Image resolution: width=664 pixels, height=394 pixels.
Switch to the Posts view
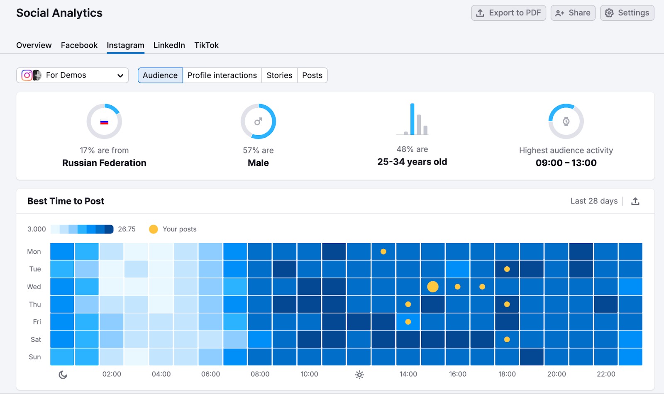point(312,75)
